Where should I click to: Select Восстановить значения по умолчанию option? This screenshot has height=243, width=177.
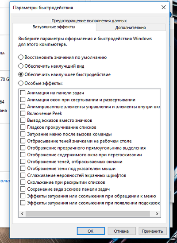pyautogui.click(x=21, y=57)
